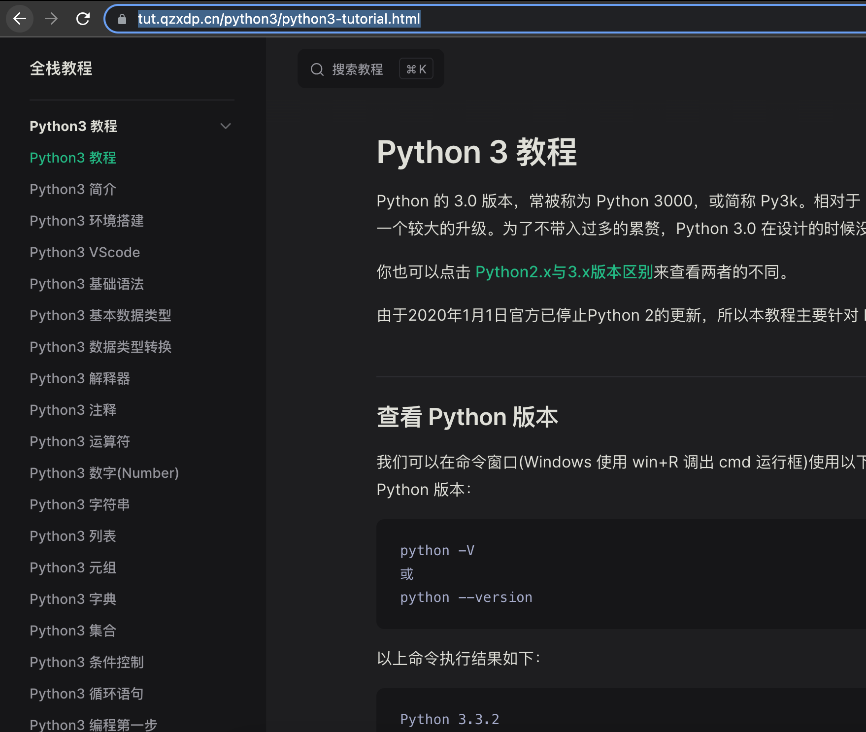Collapse the Python3 教程 section chevron

click(226, 126)
